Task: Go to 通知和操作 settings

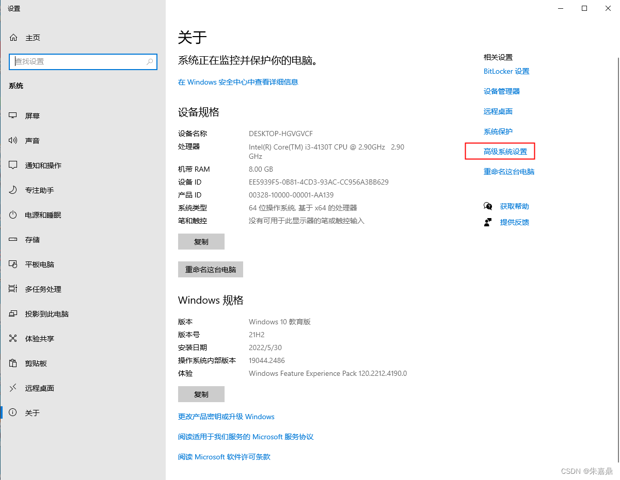Action: point(83,165)
